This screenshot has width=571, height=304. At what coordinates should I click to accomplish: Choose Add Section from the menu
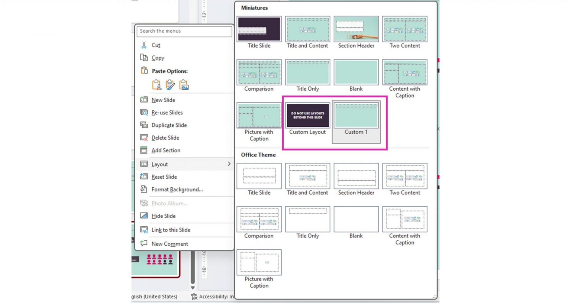(166, 150)
